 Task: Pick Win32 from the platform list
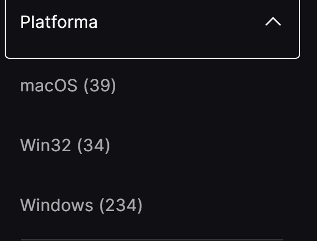(65, 145)
